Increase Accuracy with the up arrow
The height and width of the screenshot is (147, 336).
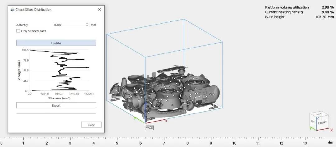86,24
